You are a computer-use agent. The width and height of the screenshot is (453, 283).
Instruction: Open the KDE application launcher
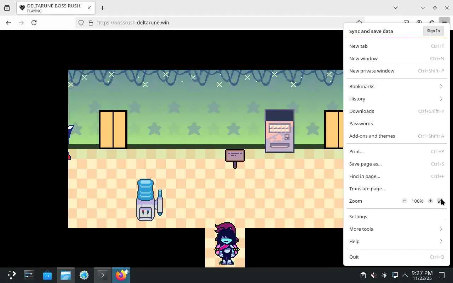(12, 275)
